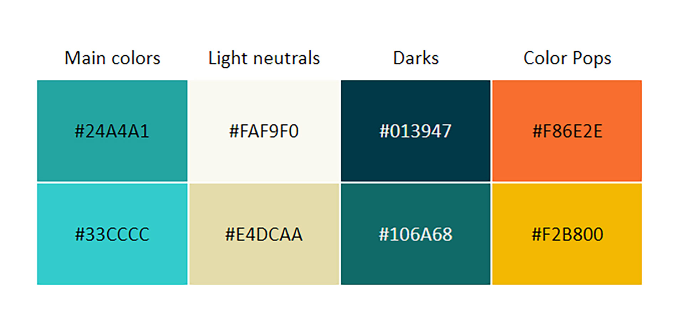
Task: Click the hex code text #24A4A1
Action: [112, 131]
